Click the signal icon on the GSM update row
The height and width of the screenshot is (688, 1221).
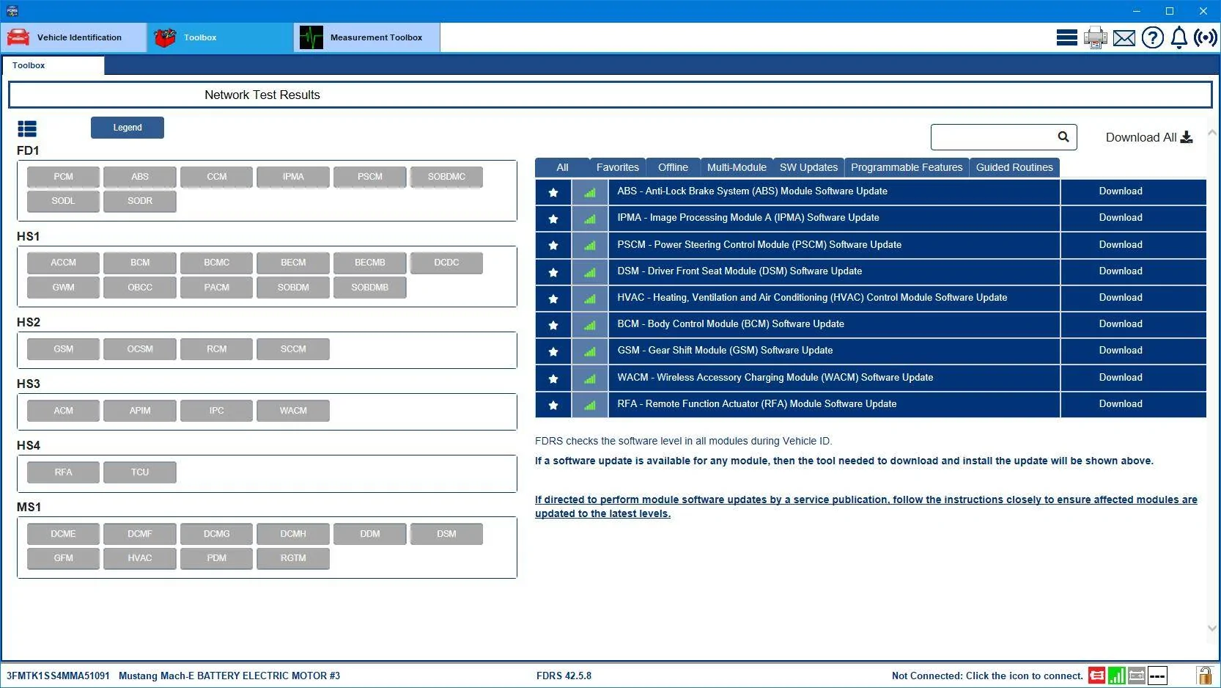click(590, 351)
